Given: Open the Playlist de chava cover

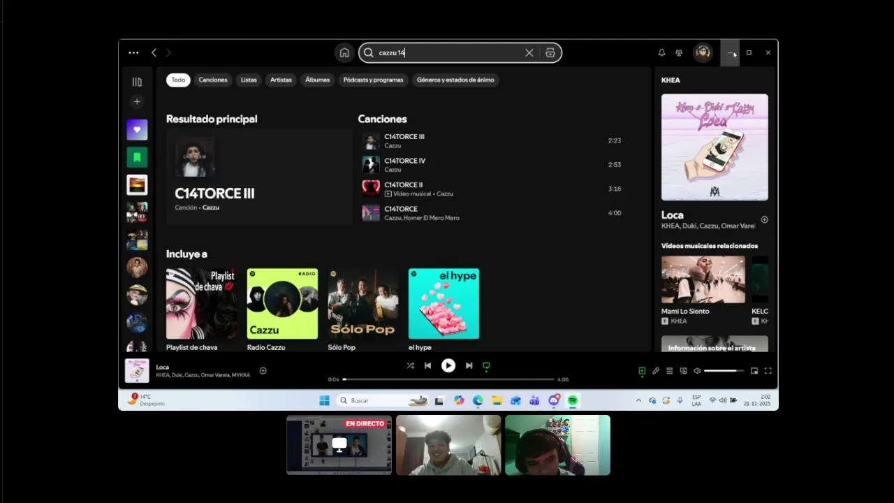Looking at the screenshot, I should 201,304.
